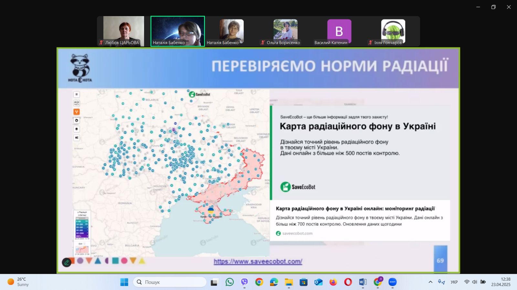Open WhatsApp from the taskbar
Screen dimensions: 517x290
(229, 282)
